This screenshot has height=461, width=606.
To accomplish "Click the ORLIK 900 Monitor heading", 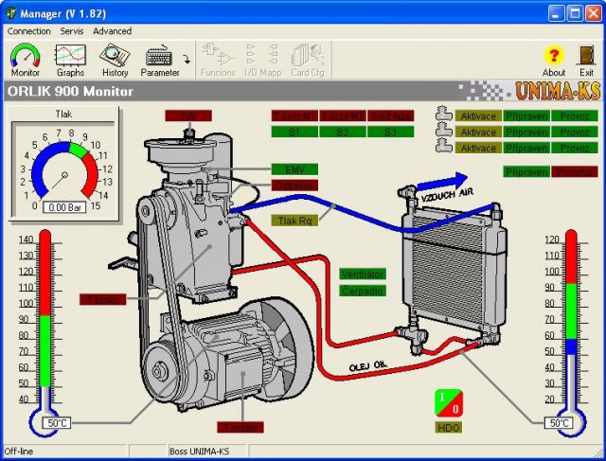I will click(x=70, y=91).
